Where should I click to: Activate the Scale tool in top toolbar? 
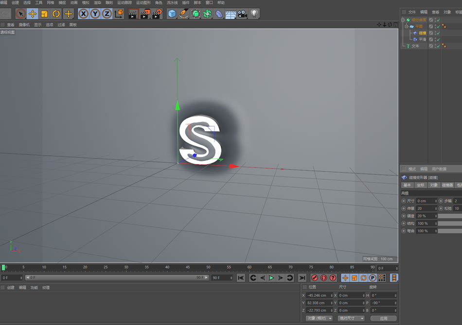tap(44, 14)
